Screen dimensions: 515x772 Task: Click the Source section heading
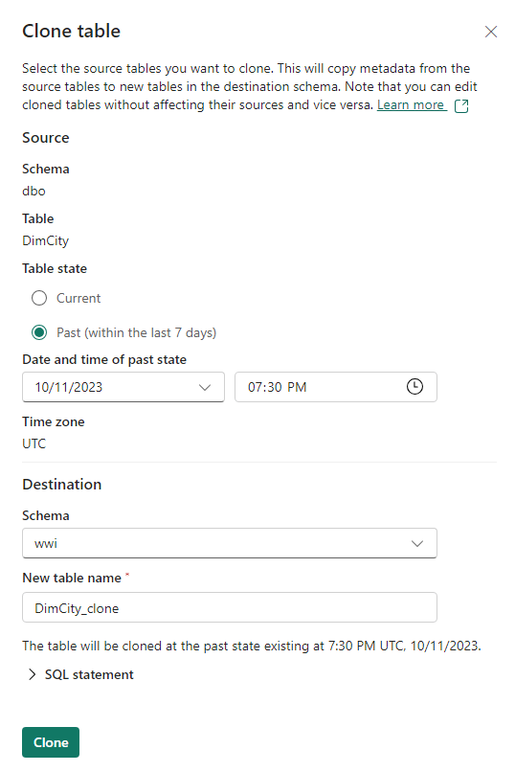(46, 138)
